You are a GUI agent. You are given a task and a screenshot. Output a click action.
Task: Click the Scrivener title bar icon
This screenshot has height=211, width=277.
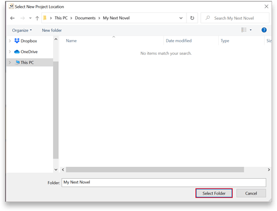(11, 6)
